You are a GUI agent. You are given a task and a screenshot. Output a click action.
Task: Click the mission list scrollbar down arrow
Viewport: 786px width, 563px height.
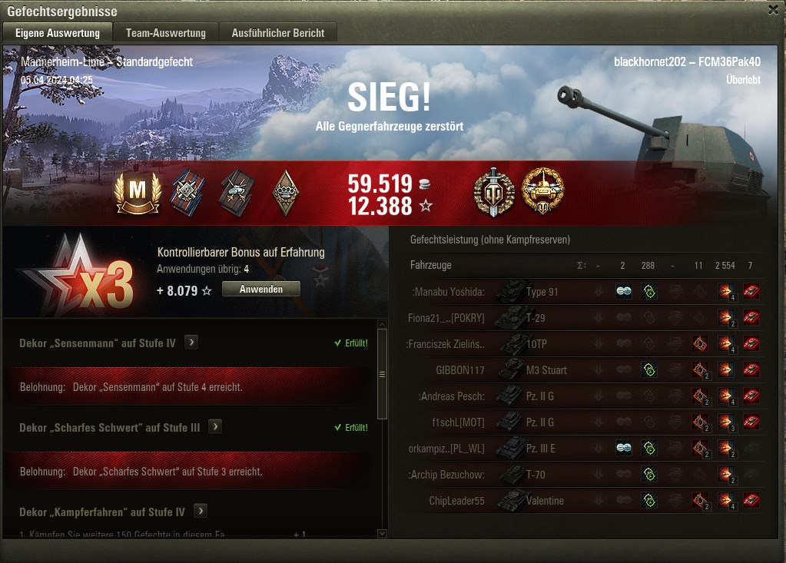click(x=382, y=534)
